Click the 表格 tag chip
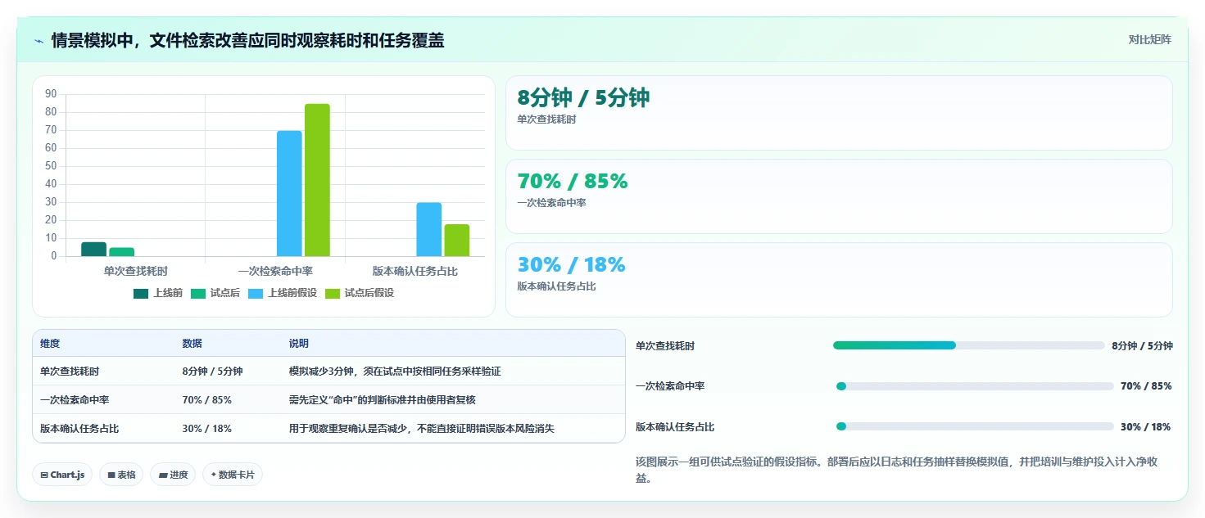The width and height of the screenshot is (1205, 518). coord(121,475)
